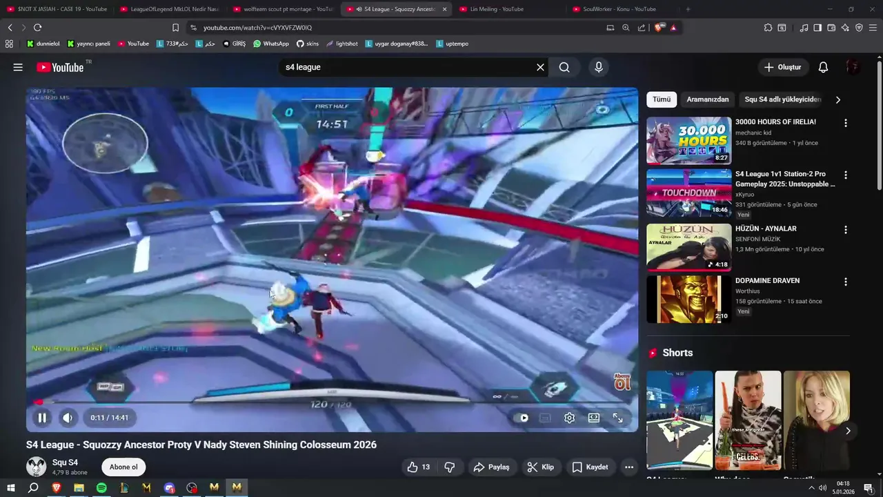883x497 pixels.
Task: Open the account avatar menu
Action: pyautogui.click(x=853, y=67)
